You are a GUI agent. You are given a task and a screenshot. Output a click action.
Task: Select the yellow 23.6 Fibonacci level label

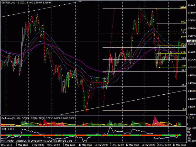pos(183,52)
